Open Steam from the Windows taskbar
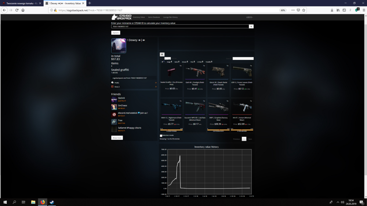 [52, 202]
